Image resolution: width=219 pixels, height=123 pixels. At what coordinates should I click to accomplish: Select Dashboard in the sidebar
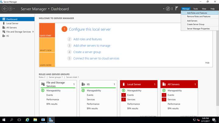pos(17,19)
